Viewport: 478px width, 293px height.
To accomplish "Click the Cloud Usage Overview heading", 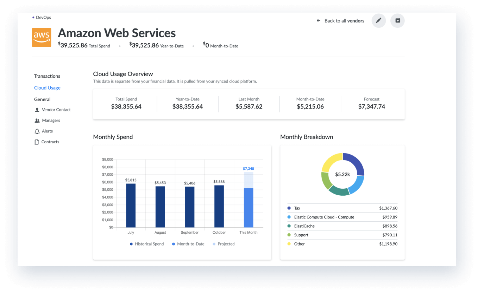I will pyautogui.click(x=123, y=74).
